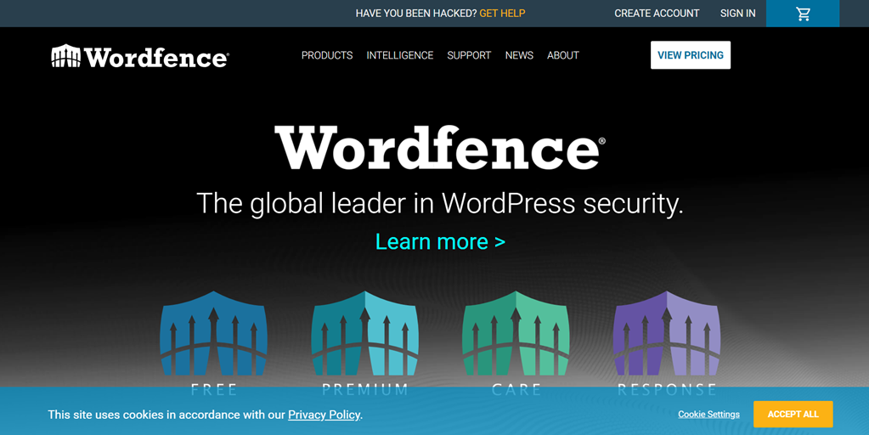Open the About menu
This screenshot has height=435, width=869.
[x=562, y=55]
